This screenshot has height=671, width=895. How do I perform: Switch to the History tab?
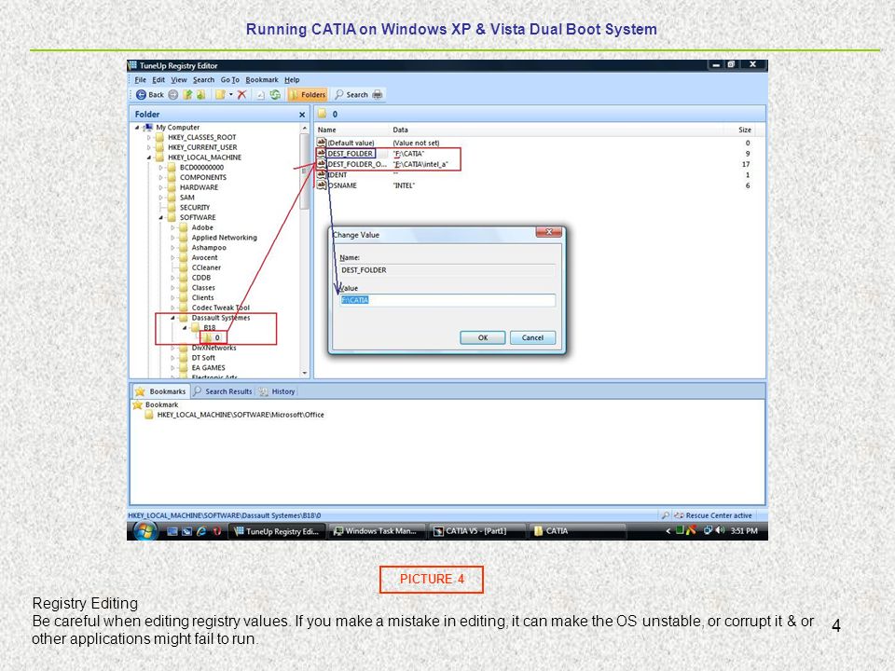[277, 391]
